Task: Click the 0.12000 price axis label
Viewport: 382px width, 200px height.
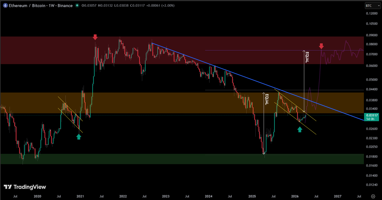Action: (x=372, y=13)
